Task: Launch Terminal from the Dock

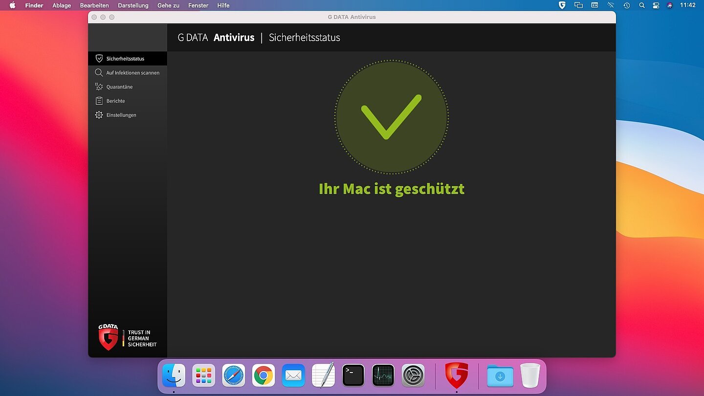Action: pyautogui.click(x=353, y=375)
